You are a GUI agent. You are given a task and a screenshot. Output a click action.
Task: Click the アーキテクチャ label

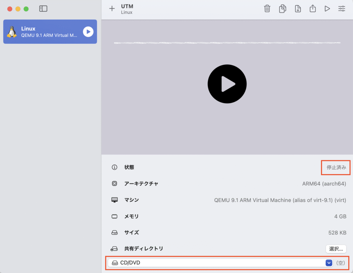[141, 184]
